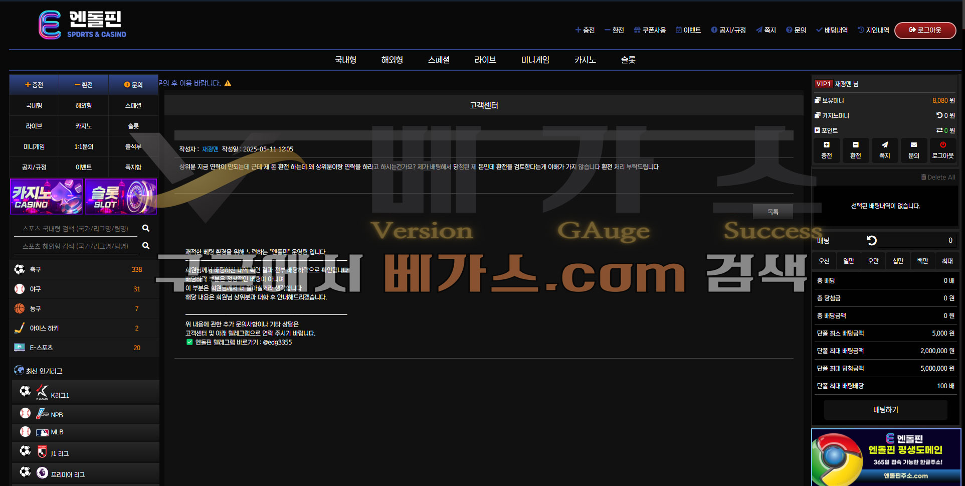Click 쪽지 paper-plane icon in user panel
The image size is (965, 486).
click(x=884, y=150)
